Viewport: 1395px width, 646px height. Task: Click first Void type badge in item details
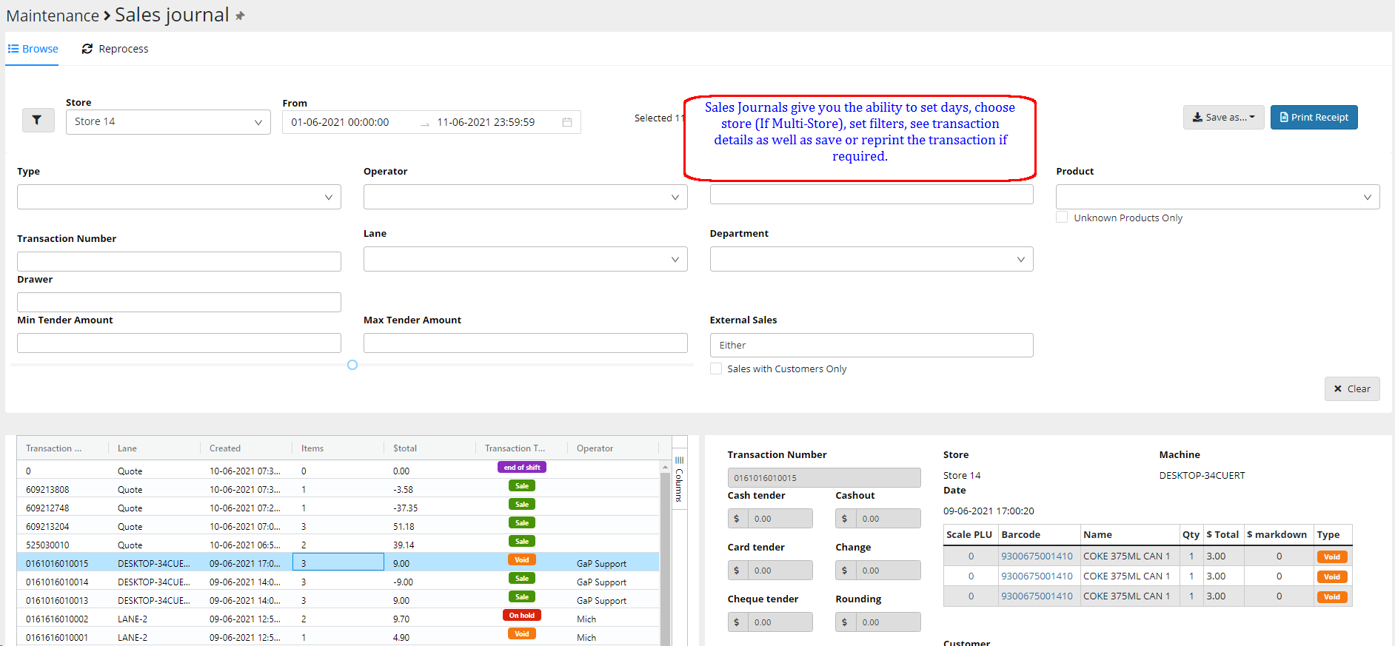coord(1332,557)
